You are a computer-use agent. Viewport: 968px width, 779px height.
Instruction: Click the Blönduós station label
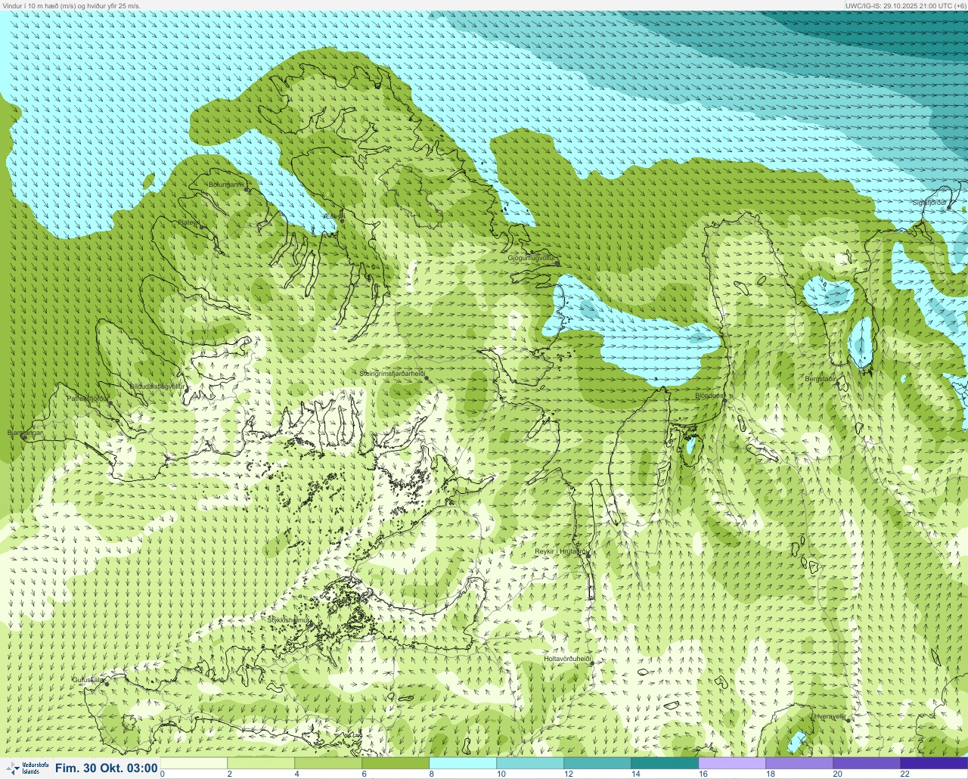[x=709, y=396]
